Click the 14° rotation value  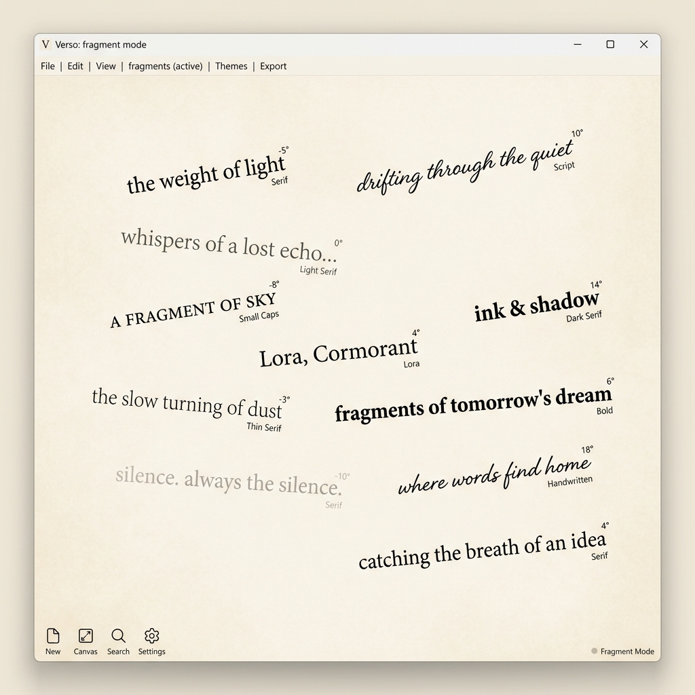coord(596,284)
